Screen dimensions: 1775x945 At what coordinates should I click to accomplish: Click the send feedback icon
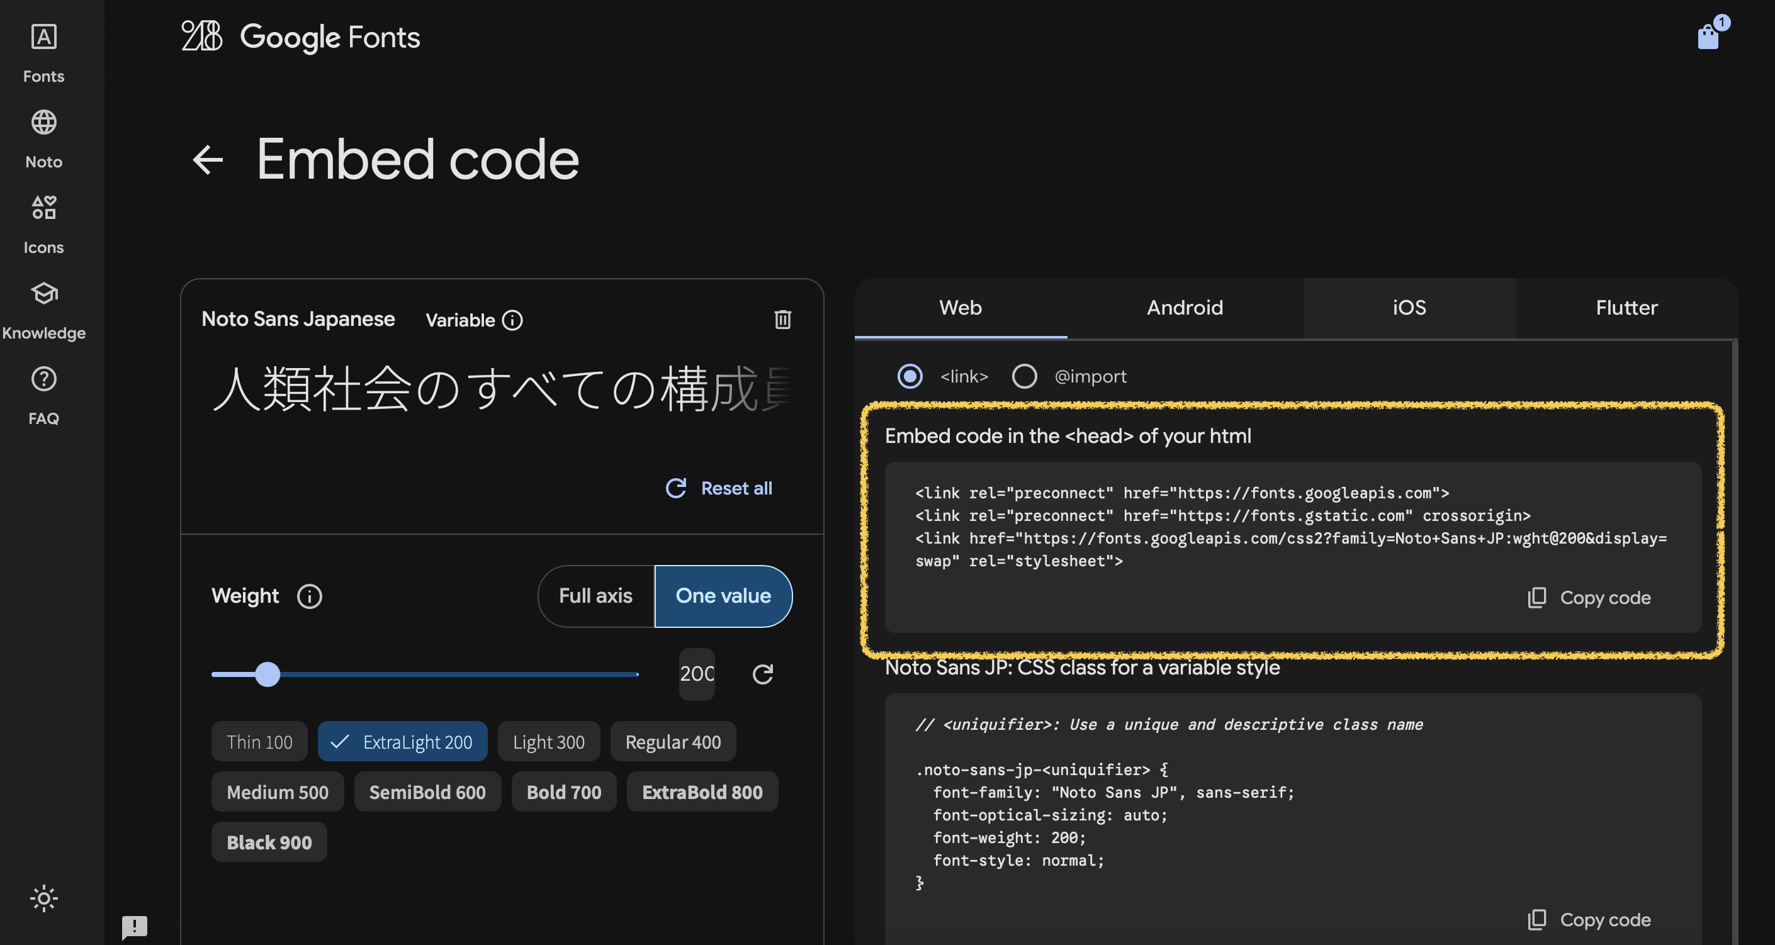click(134, 927)
